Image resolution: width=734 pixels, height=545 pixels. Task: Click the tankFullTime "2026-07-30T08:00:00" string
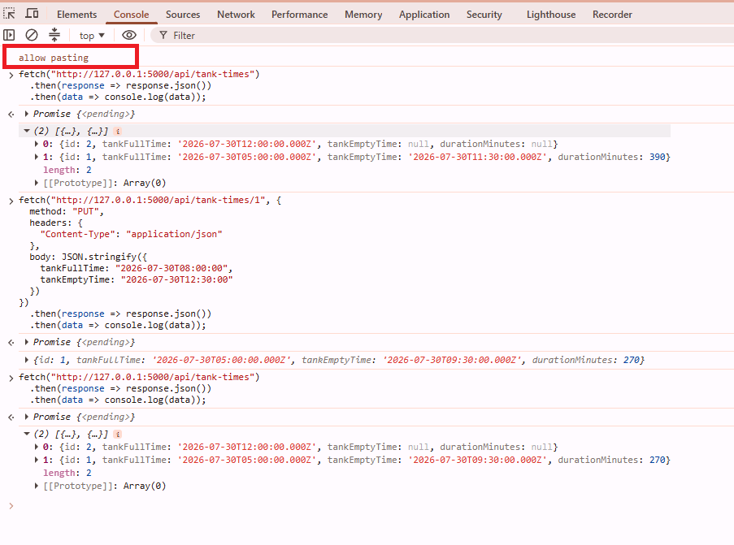172,269
